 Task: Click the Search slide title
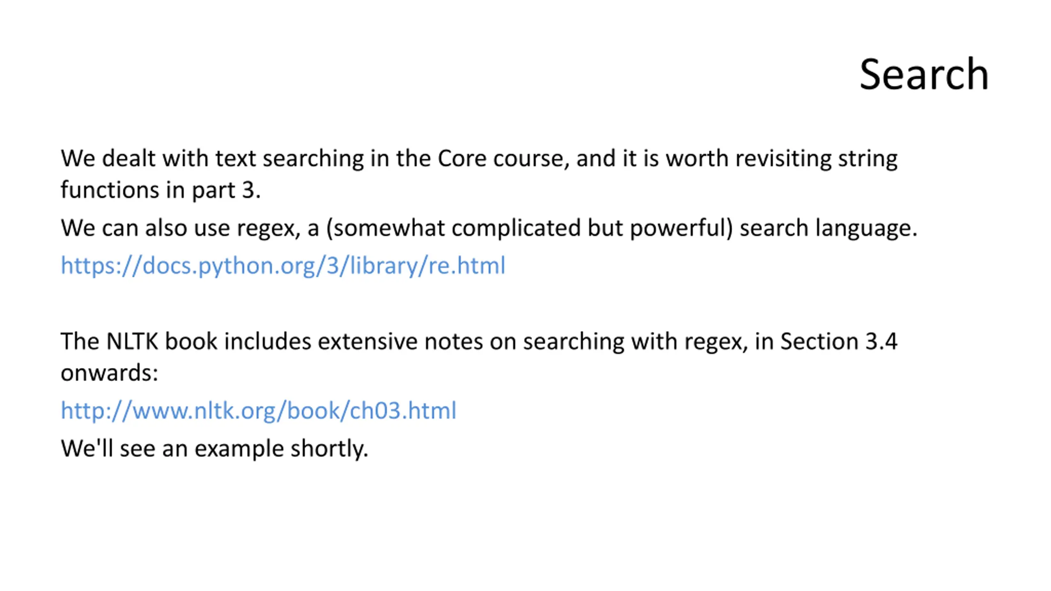(x=924, y=74)
